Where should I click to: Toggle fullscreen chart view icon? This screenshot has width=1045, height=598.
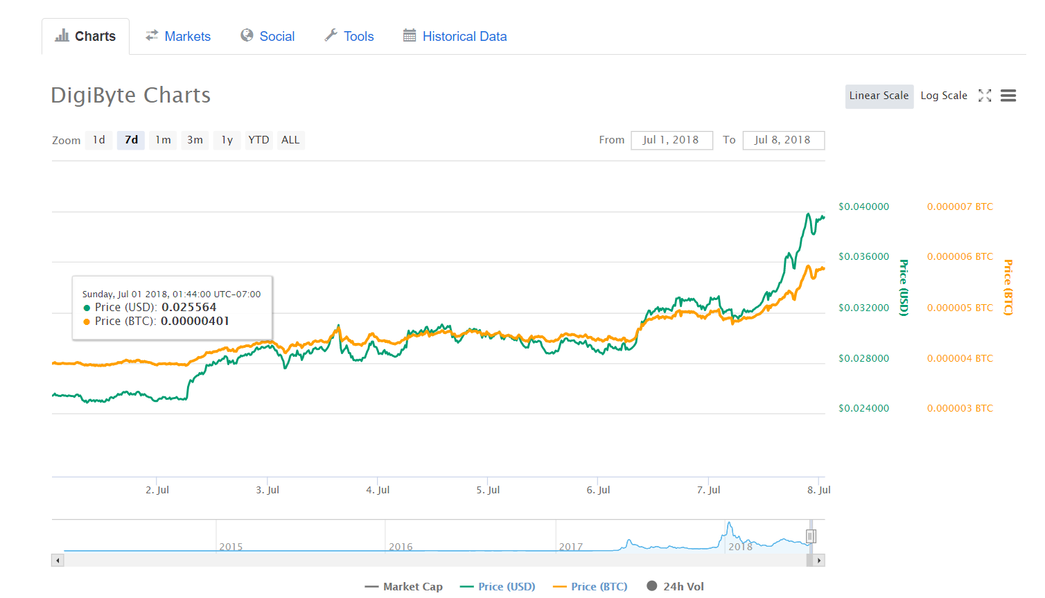coord(985,96)
